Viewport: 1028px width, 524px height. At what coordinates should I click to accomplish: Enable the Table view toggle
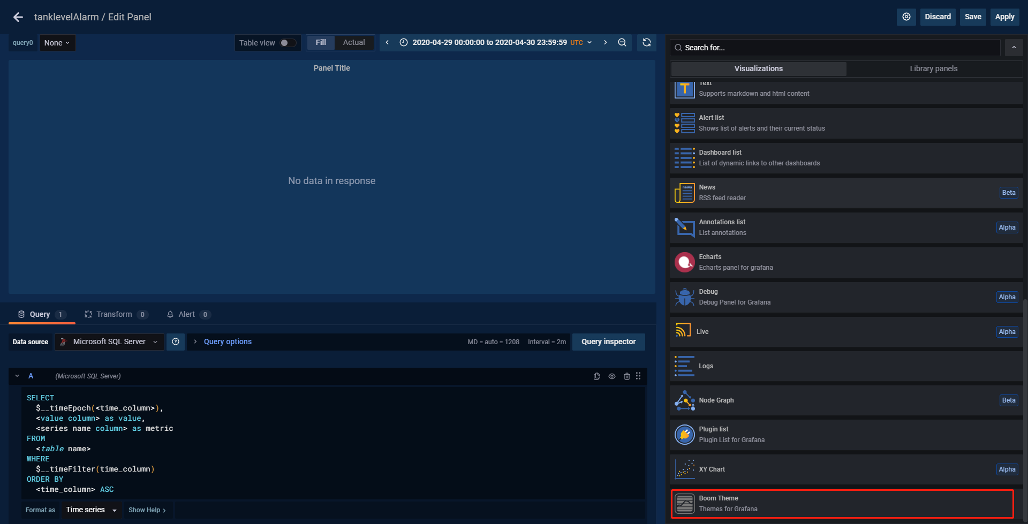287,42
